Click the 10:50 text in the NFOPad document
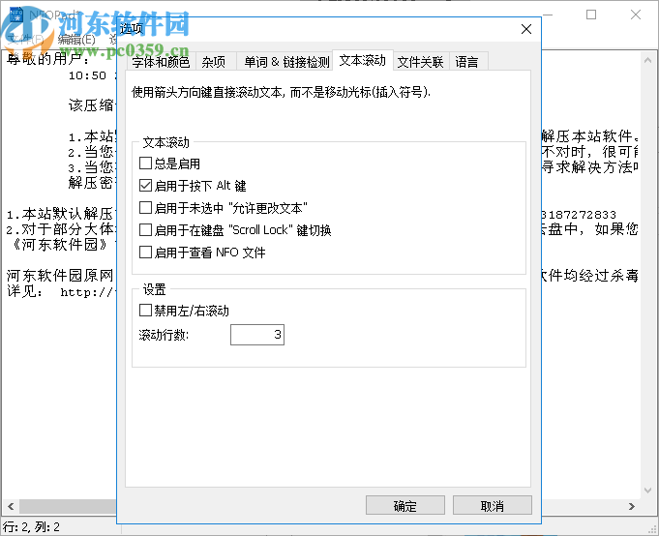This screenshot has height=536, width=659. pyautogui.click(x=87, y=76)
